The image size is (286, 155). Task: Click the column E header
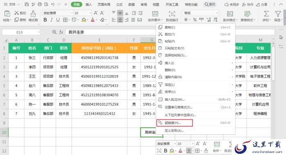coord(99,40)
